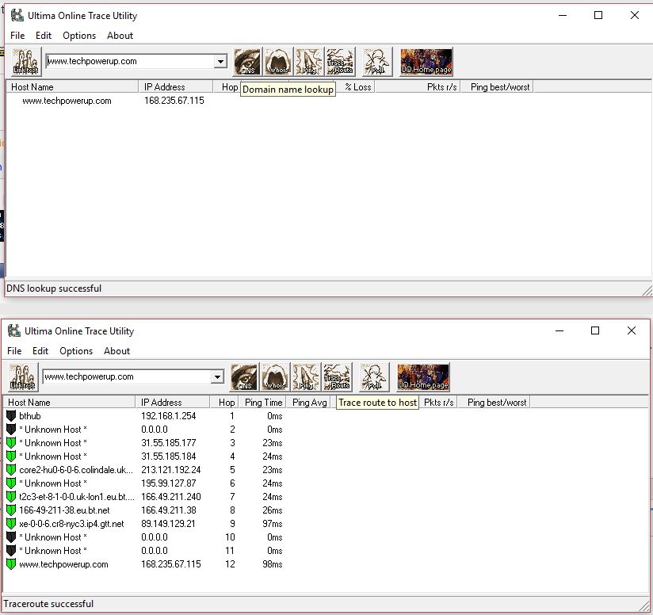Open Options menu in bottom window
Image resolution: width=653 pixels, height=615 pixels.
pyautogui.click(x=76, y=351)
